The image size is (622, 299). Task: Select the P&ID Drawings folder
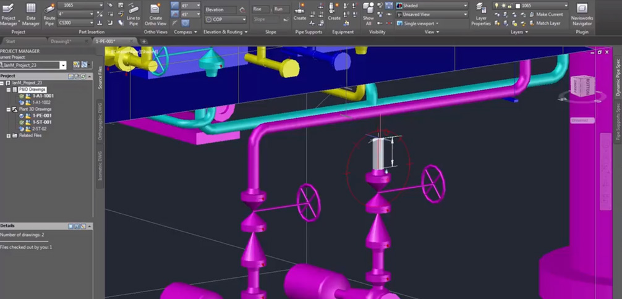coord(32,90)
